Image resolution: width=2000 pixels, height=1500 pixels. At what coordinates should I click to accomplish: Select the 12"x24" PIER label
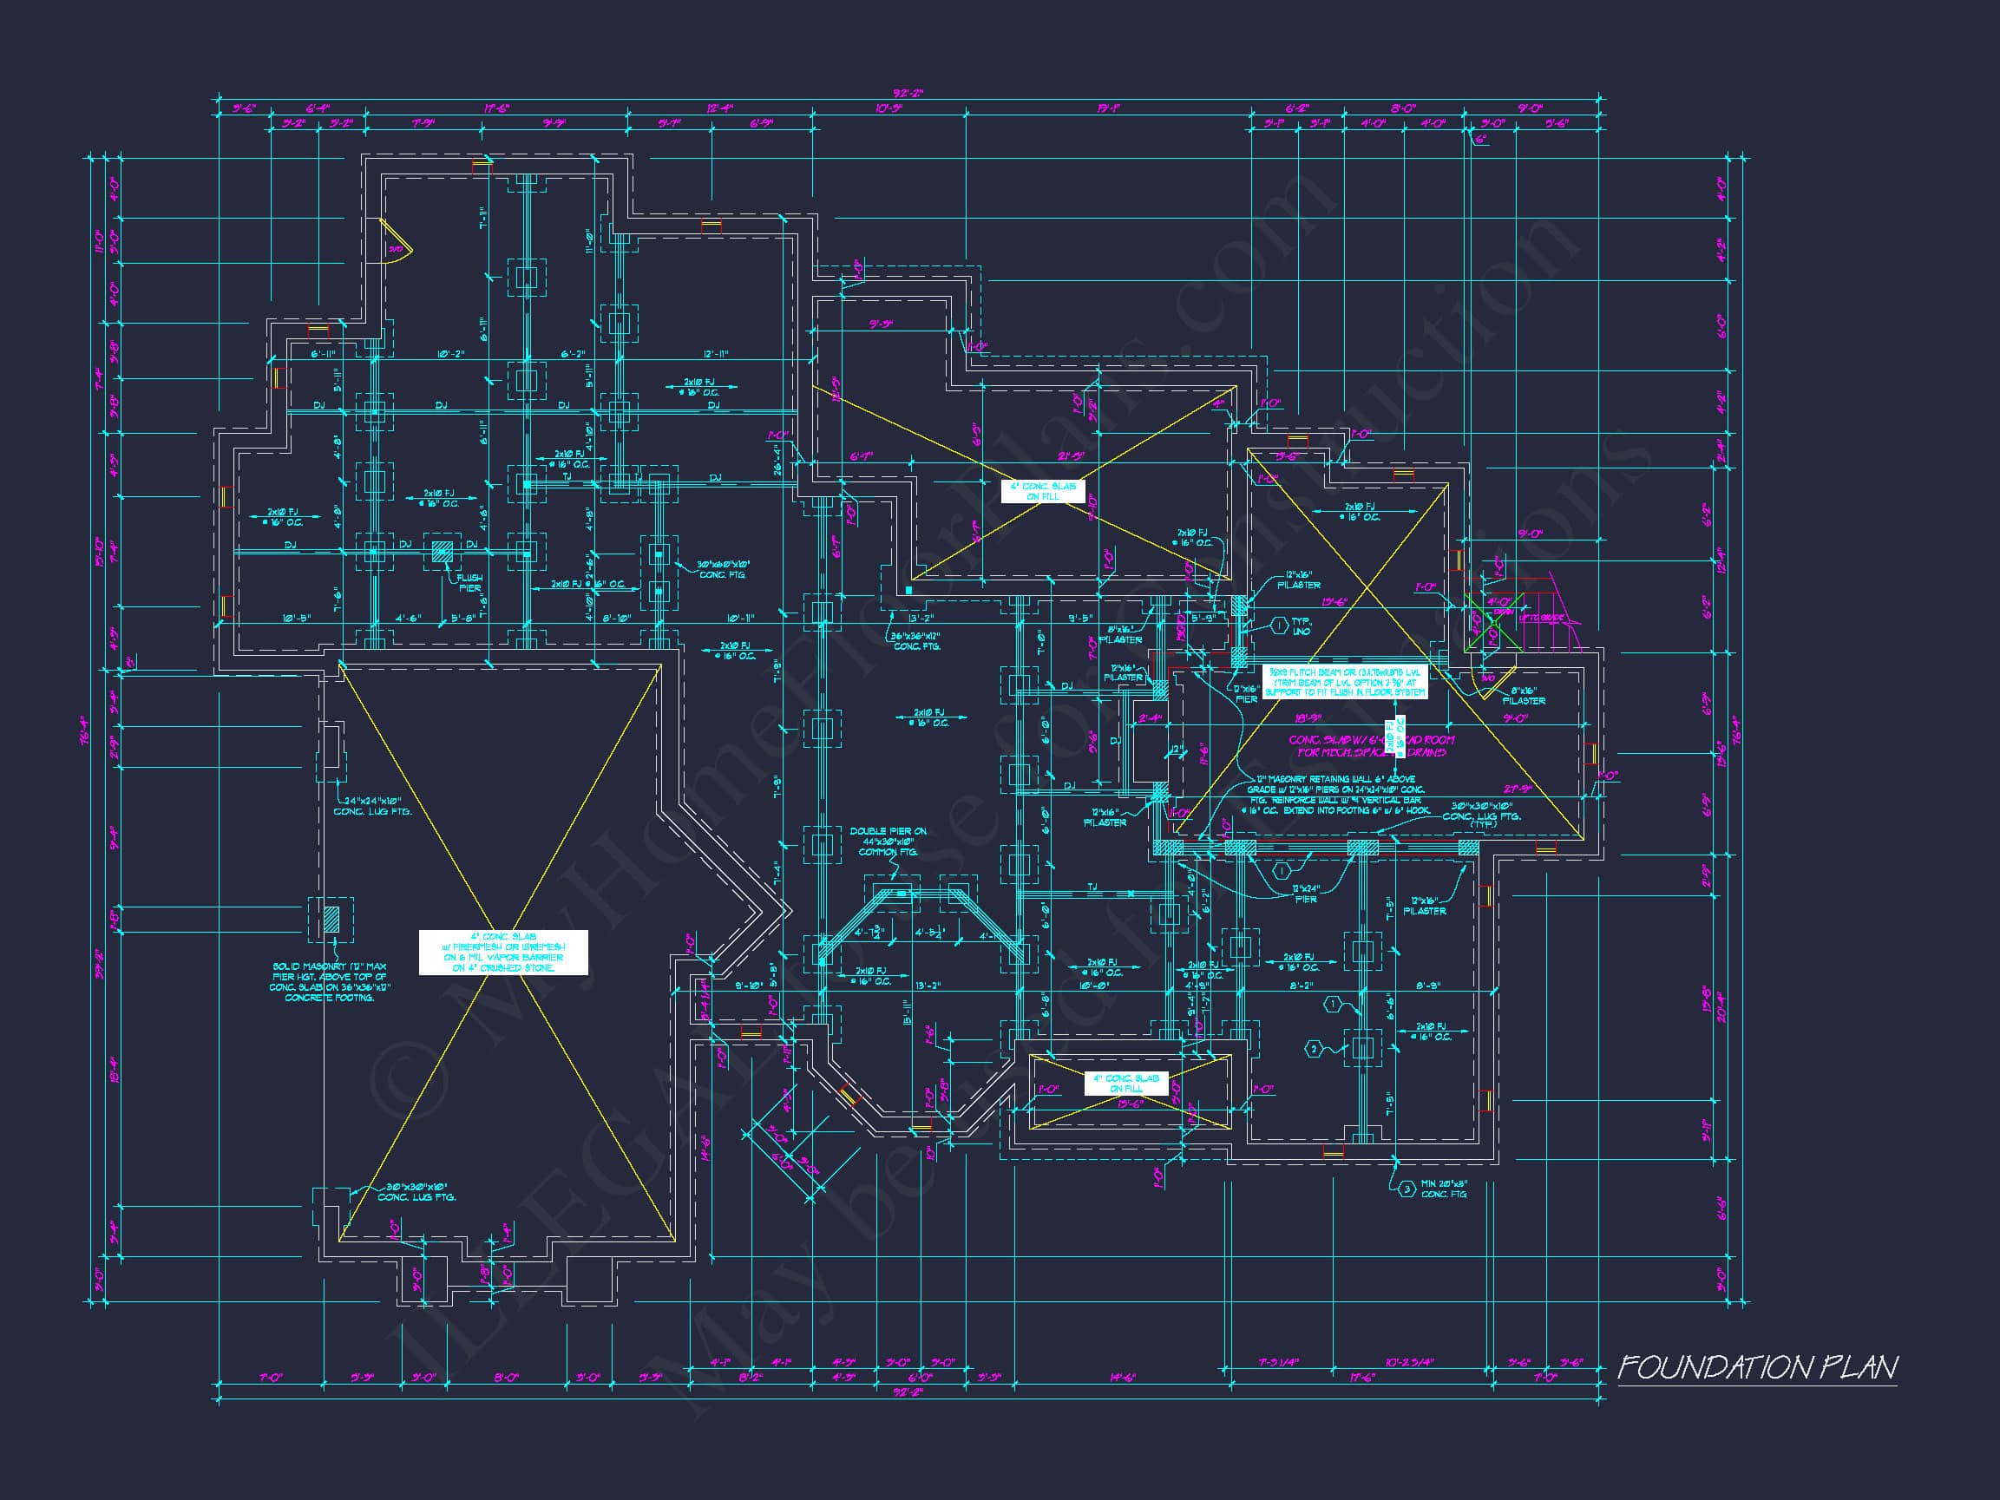point(1306,894)
